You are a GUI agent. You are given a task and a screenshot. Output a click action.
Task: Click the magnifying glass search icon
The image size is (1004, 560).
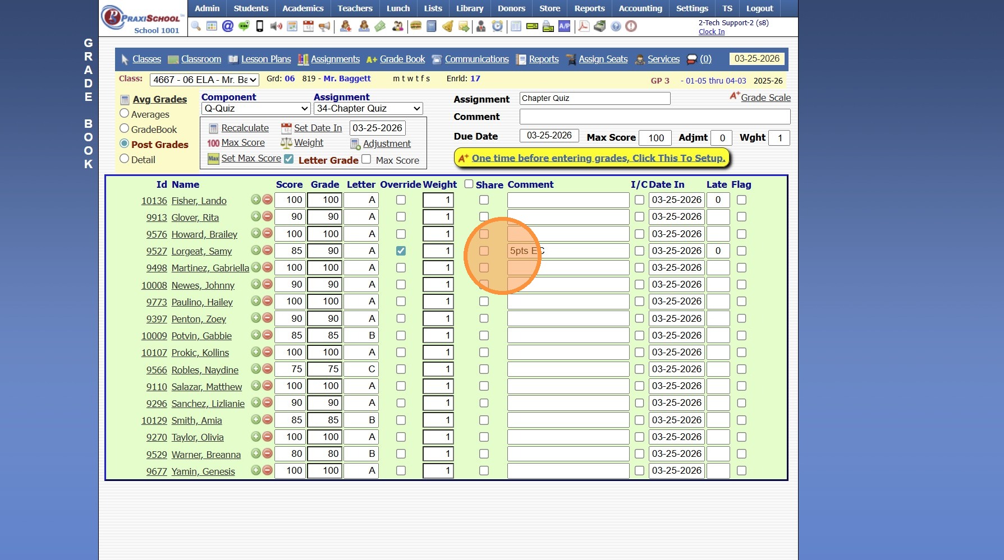pyautogui.click(x=196, y=26)
